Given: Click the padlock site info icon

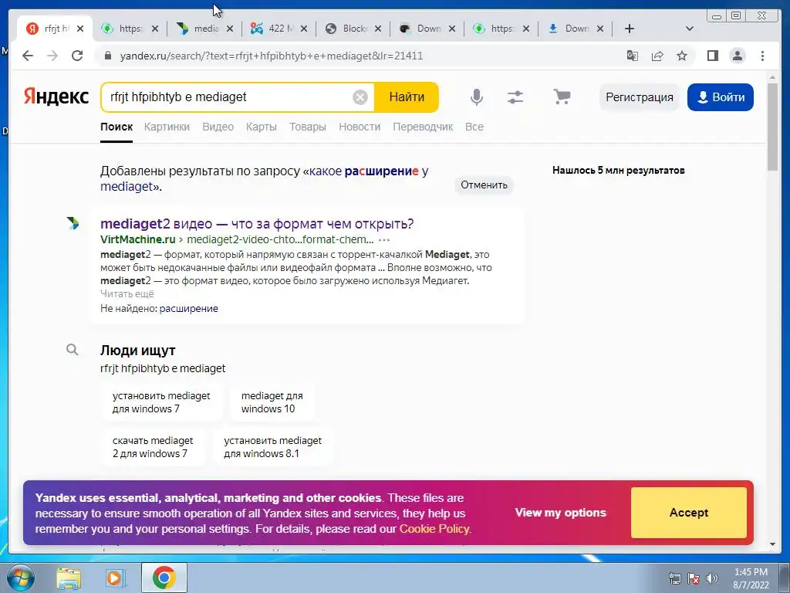Looking at the screenshot, I should coord(107,56).
